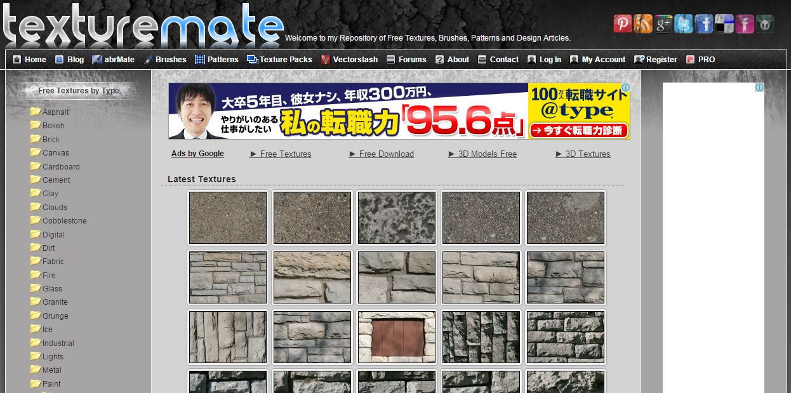
Task: Click Log In in the navigation bar
Action: 544,60
